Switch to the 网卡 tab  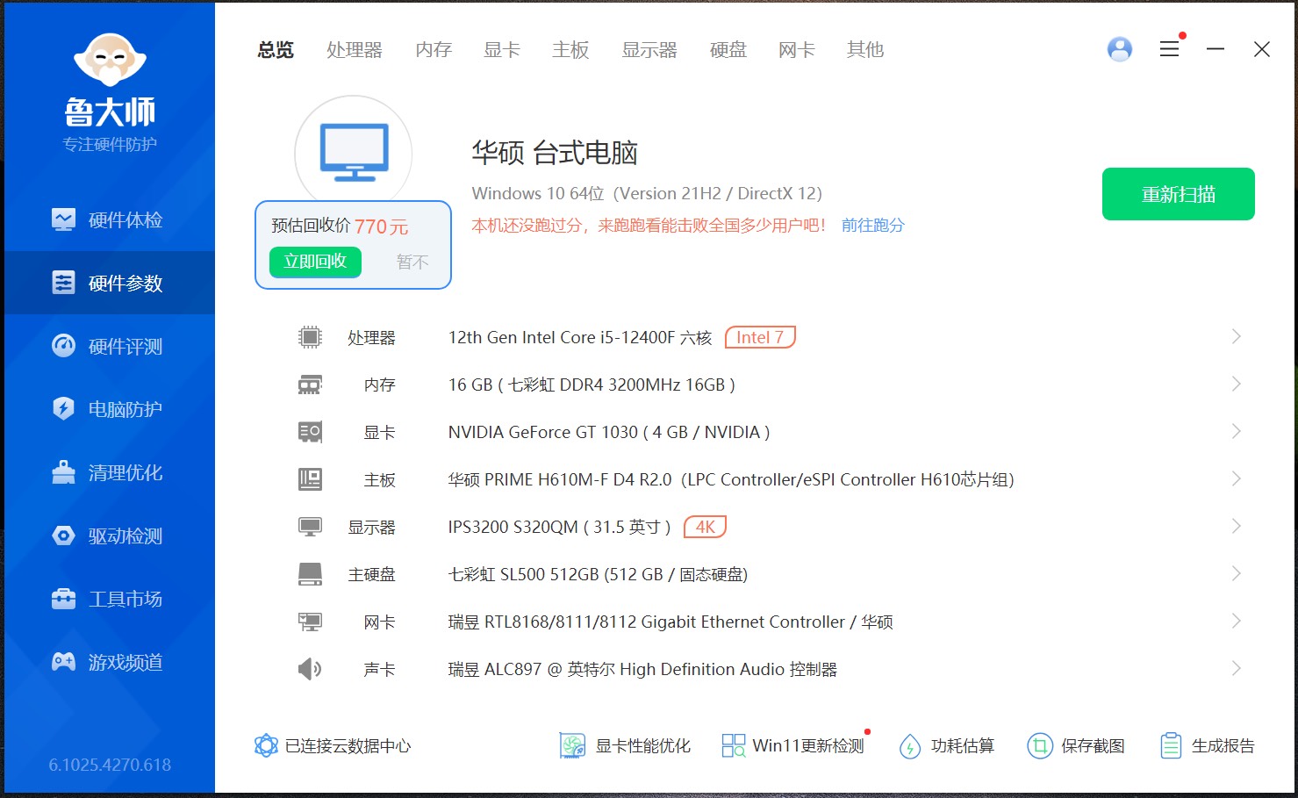pos(797,50)
